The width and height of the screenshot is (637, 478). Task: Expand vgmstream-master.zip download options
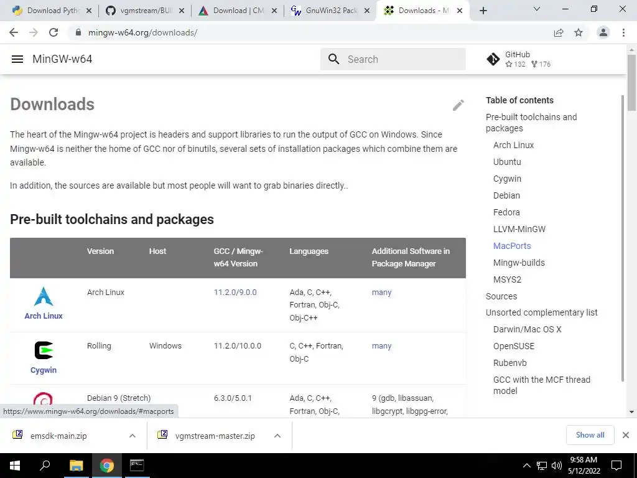pyautogui.click(x=277, y=436)
